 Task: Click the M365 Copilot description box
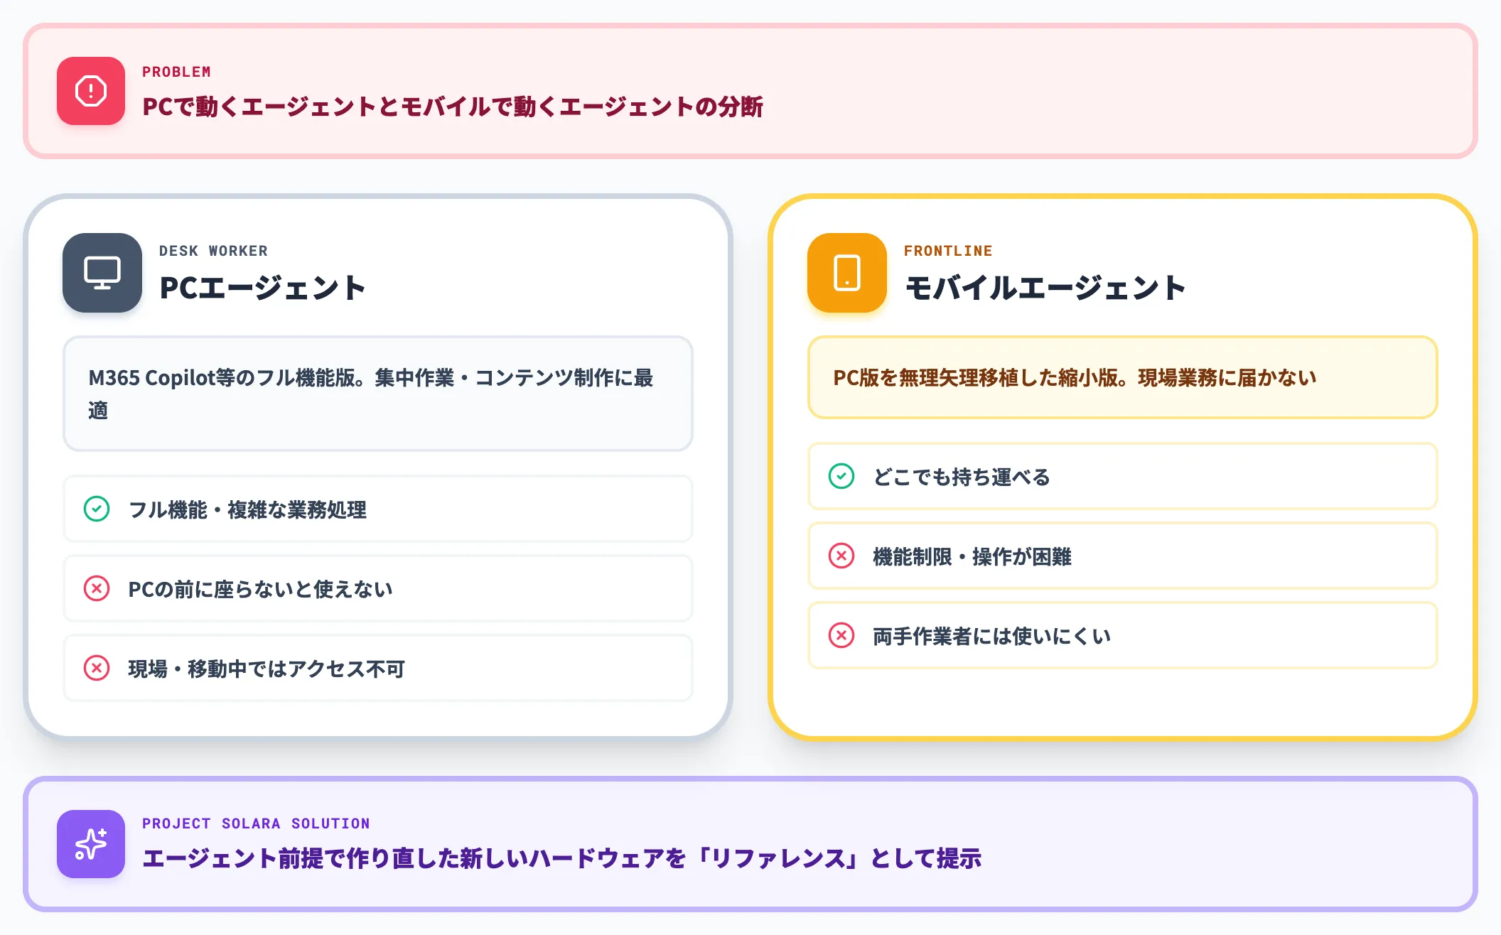[378, 394]
